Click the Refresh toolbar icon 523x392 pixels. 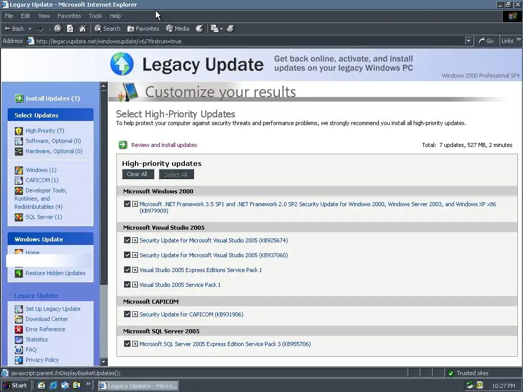tap(70, 29)
